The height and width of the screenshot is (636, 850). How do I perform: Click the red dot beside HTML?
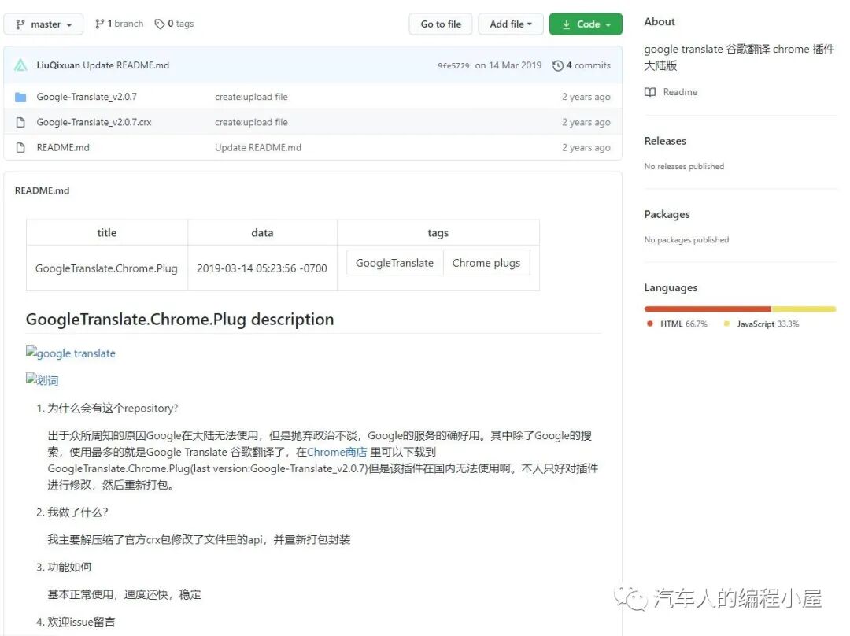[649, 324]
